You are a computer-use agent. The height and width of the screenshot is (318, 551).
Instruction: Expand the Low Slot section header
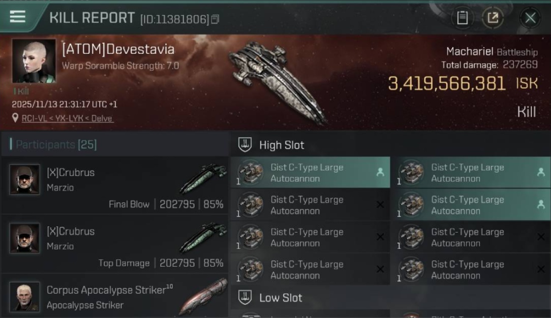281,298
